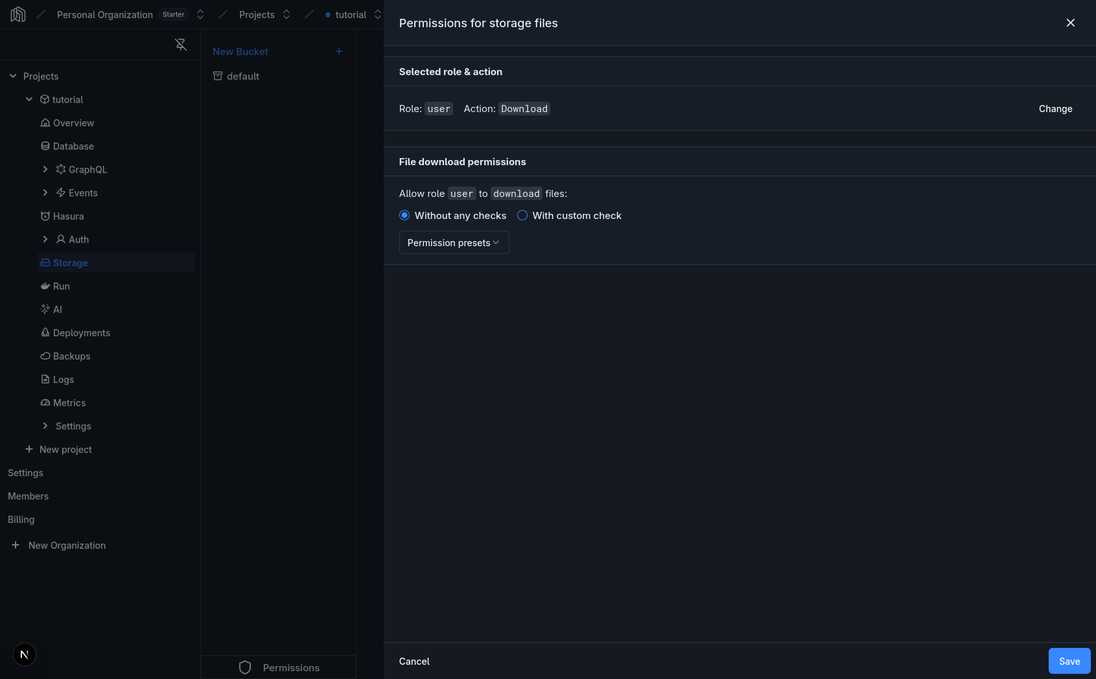The image size is (1096, 679).
Task: Open the Backups page
Action: point(71,356)
